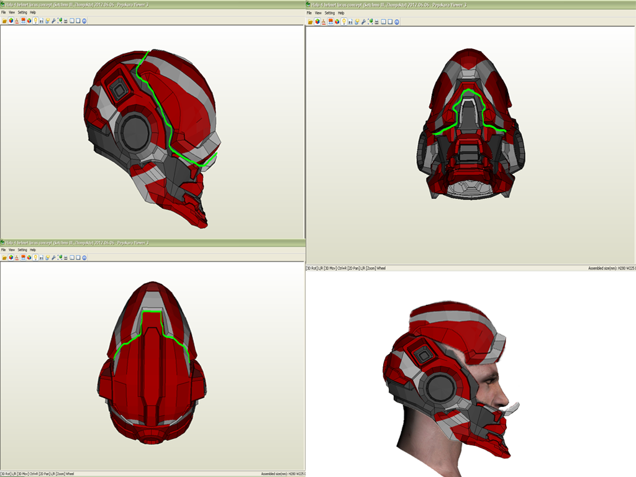This screenshot has width=636, height=477.
Task: Open View menu in the lower-left window
Action: click(x=12, y=250)
